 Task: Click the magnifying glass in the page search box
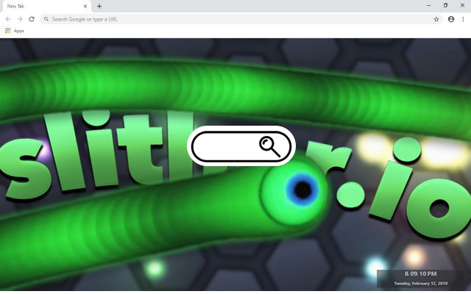270,147
